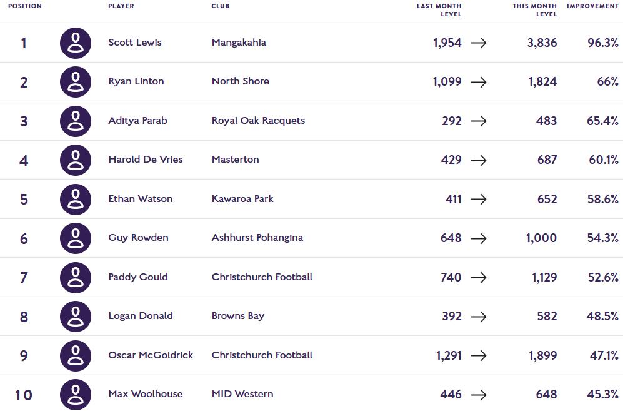The height and width of the screenshot is (411, 623).
Task: Click the arrow icon in Logan Donald's row
Action: 479,317
